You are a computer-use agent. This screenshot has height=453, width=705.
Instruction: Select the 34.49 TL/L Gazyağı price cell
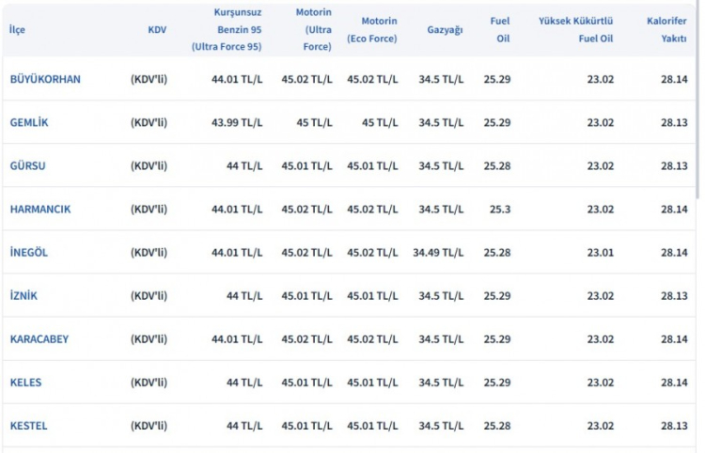tap(438, 253)
